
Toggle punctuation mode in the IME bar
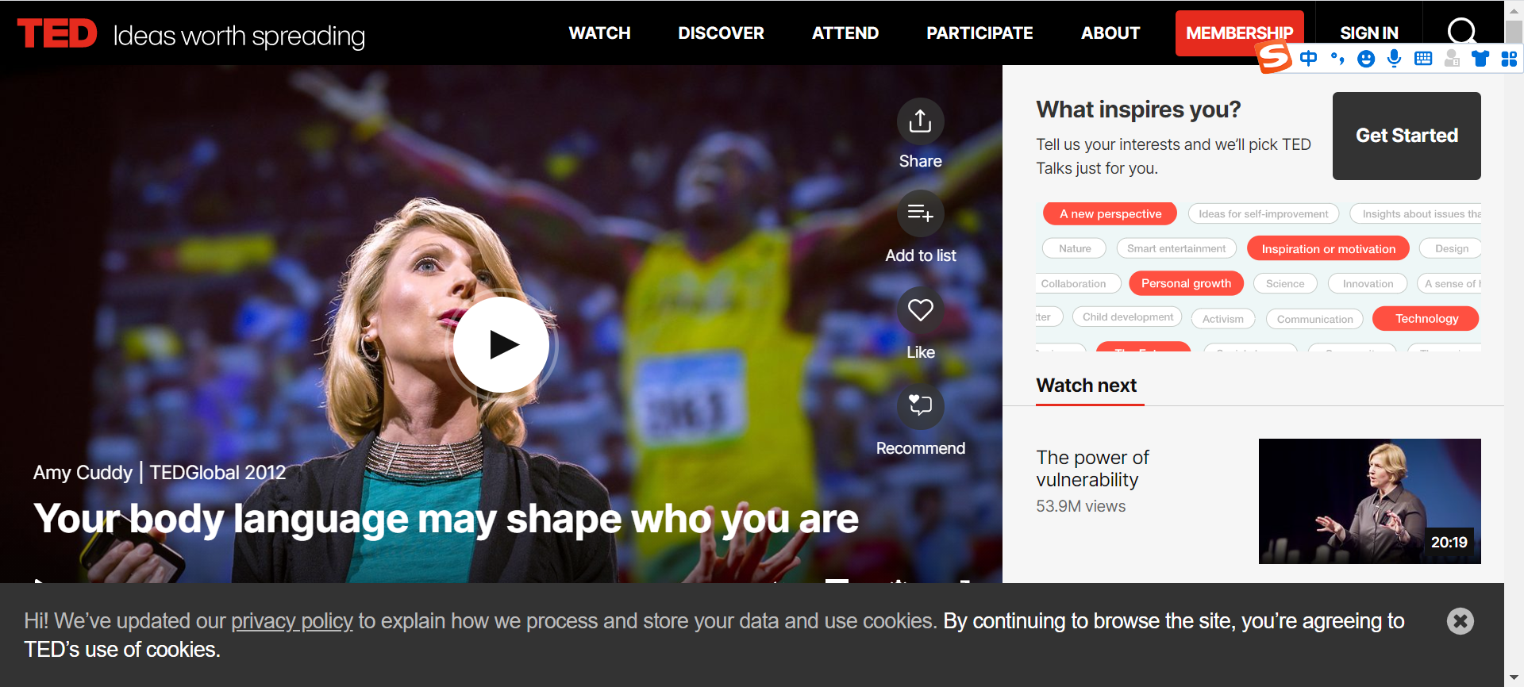click(1337, 59)
